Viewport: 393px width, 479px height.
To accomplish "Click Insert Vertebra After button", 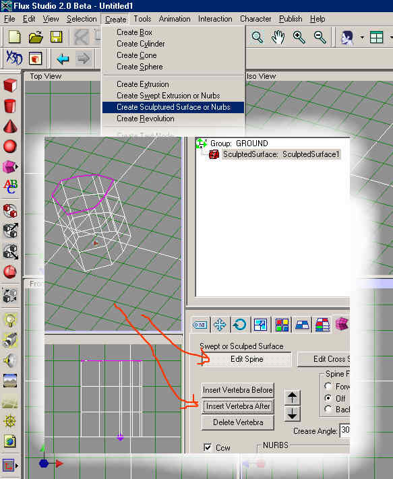I will [238, 406].
